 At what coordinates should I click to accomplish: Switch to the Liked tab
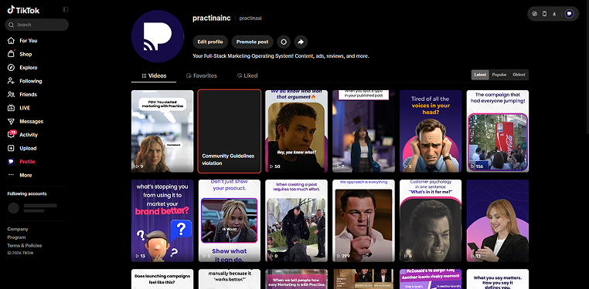pyautogui.click(x=247, y=76)
